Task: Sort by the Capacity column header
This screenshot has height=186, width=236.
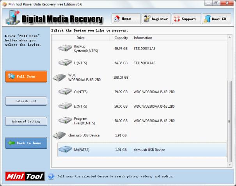Action: [x=121, y=38]
